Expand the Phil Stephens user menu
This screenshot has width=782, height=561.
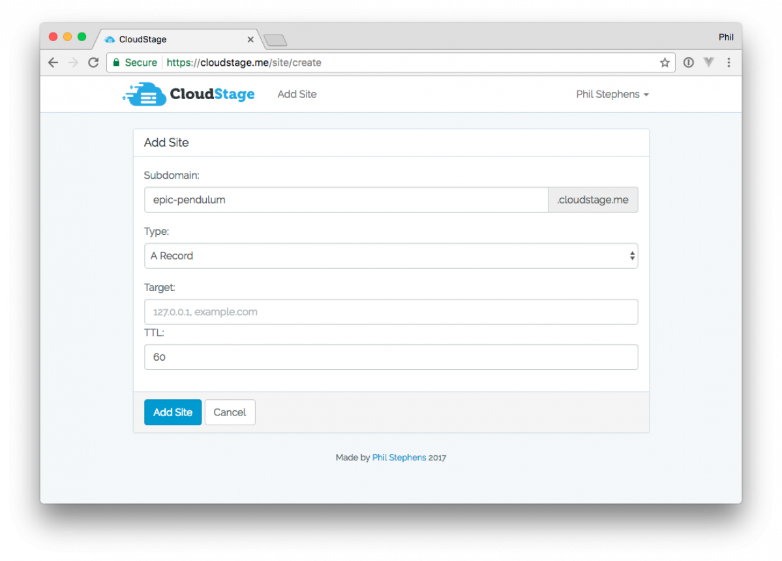tap(612, 95)
